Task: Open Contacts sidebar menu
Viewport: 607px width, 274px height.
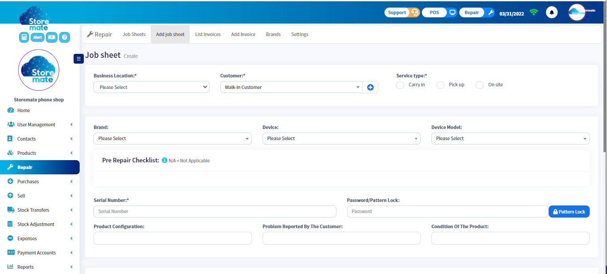Action: pos(40,139)
